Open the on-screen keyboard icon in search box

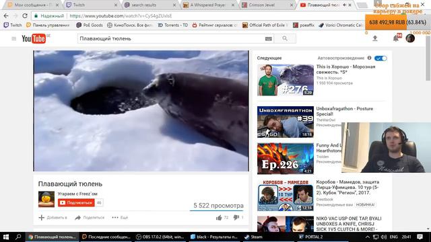pos(269,39)
